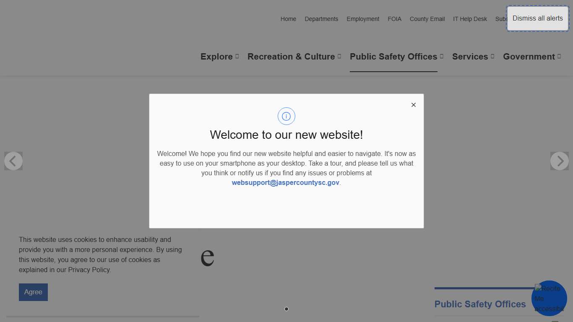Image resolution: width=573 pixels, height=322 pixels.
Task: Open County Email
Action: [x=427, y=19]
